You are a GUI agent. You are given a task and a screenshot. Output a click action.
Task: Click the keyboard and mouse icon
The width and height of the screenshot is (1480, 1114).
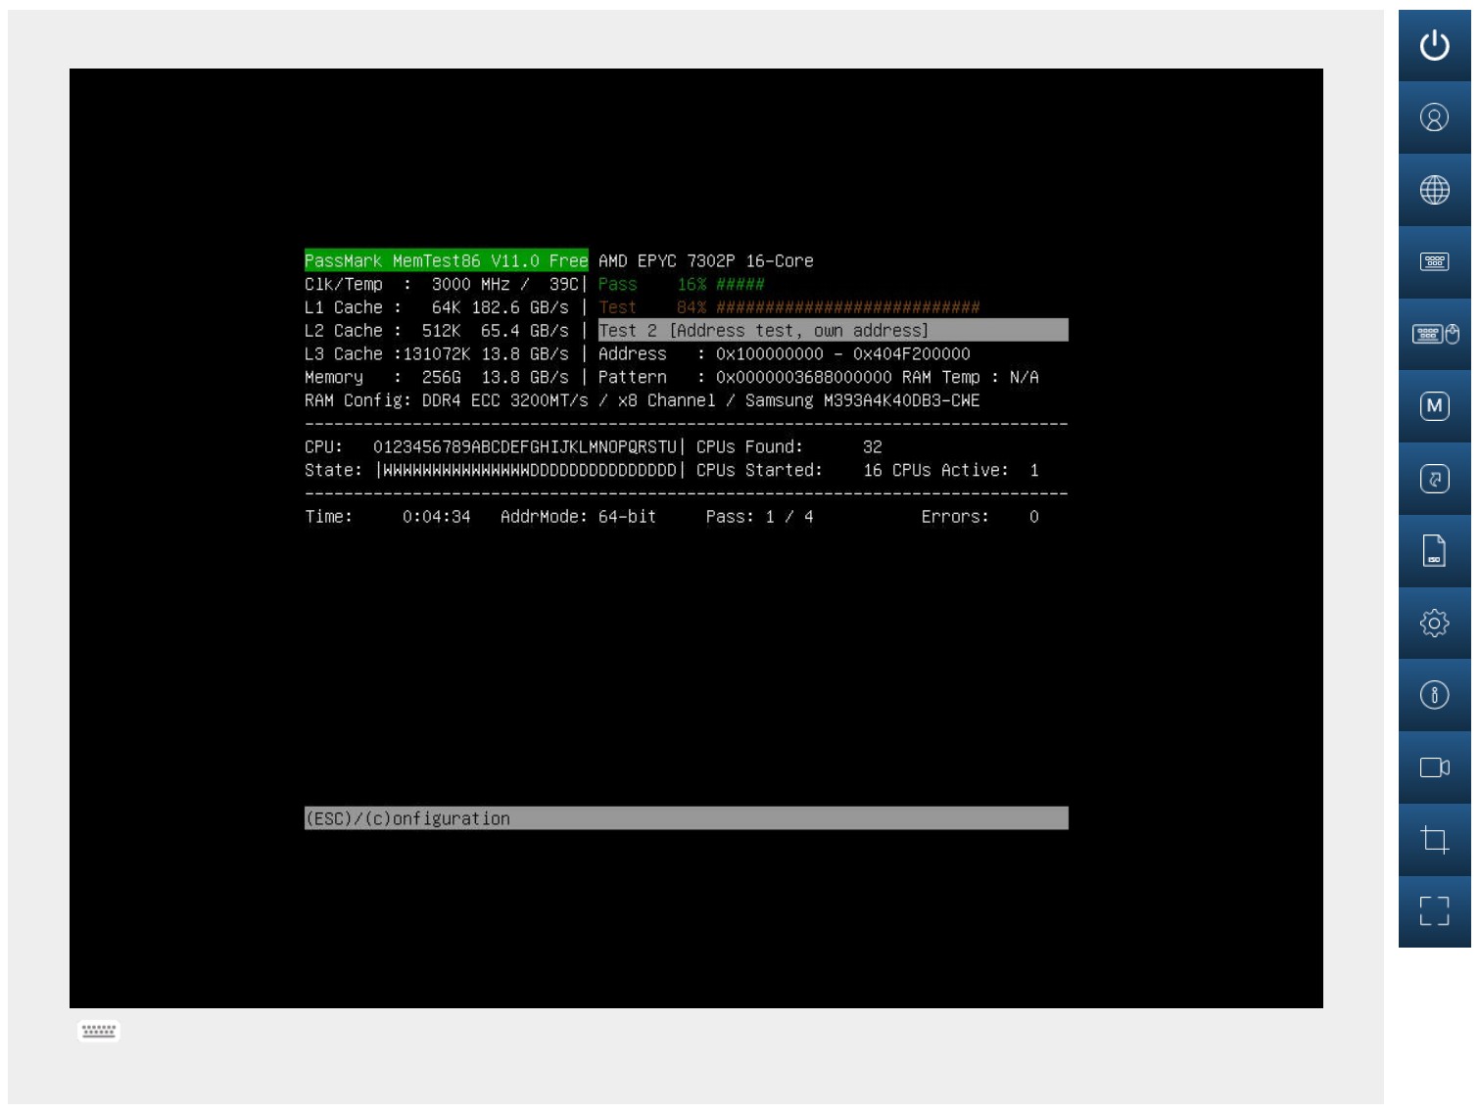(1434, 335)
